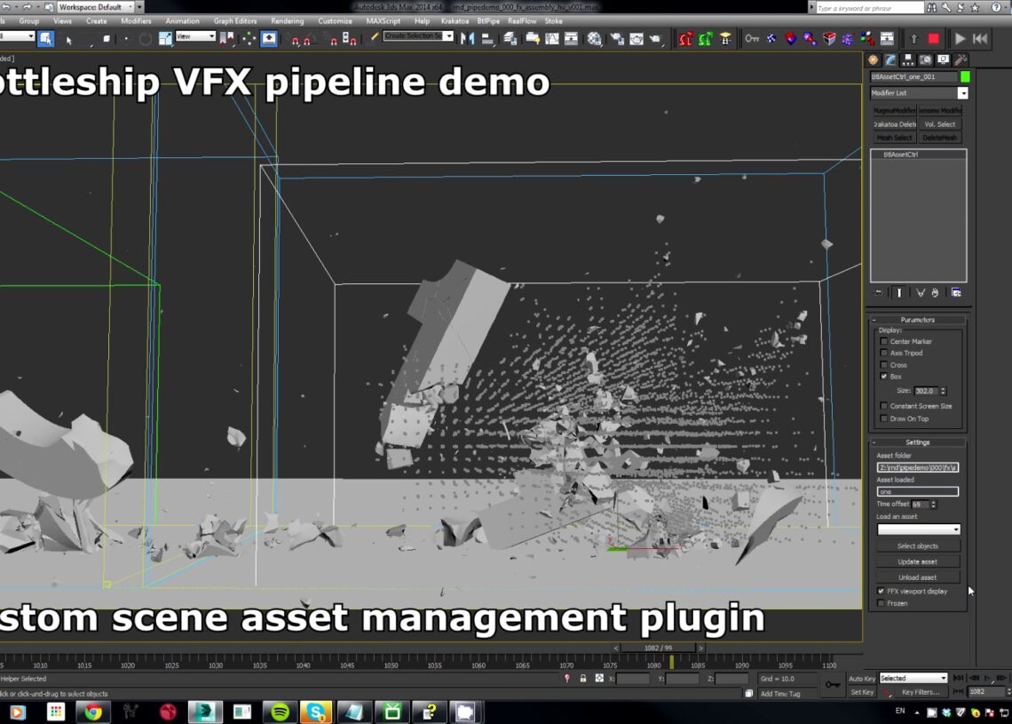This screenshot has height=724, width=1012.
Task: Click the Update asset button
Action: (x=918, y=561)
